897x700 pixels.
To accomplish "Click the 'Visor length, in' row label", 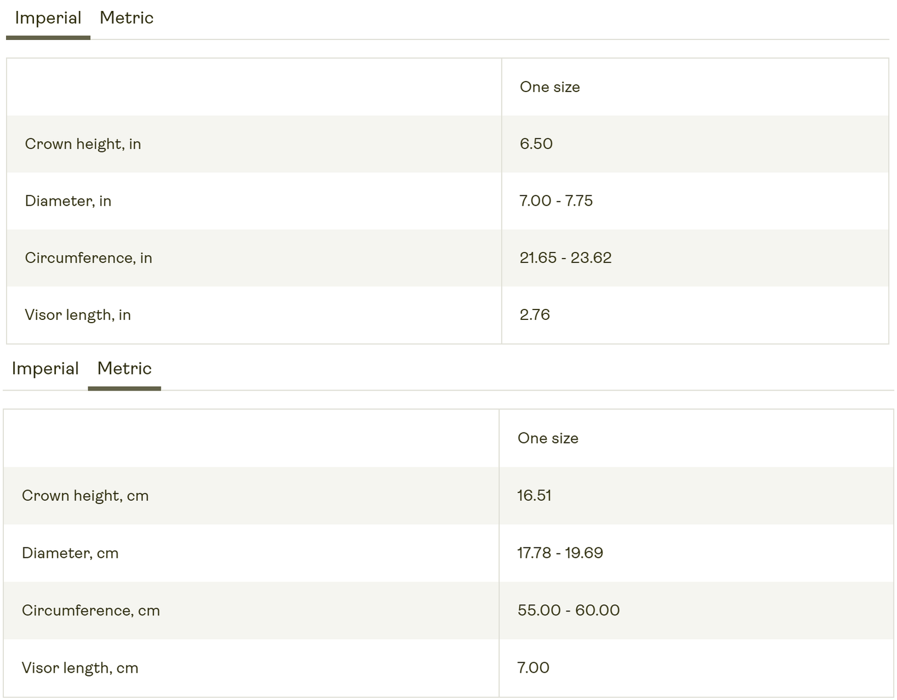I will point(78,315).
